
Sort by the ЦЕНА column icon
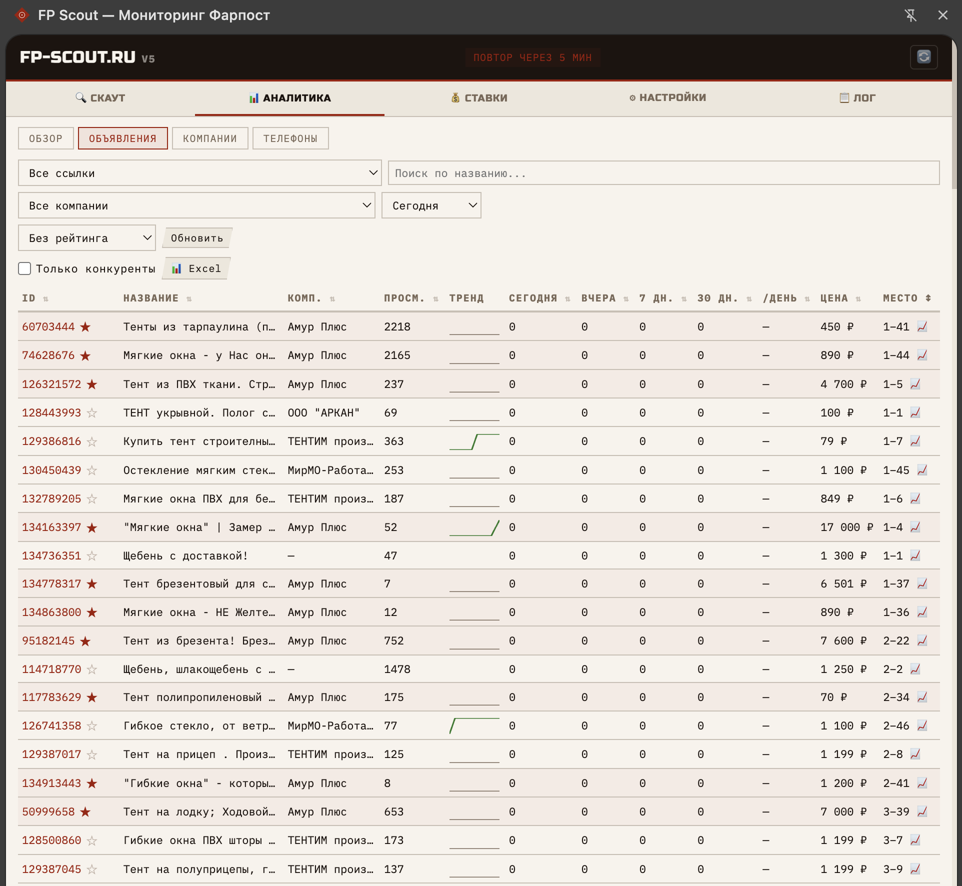[x=858, y=298]
